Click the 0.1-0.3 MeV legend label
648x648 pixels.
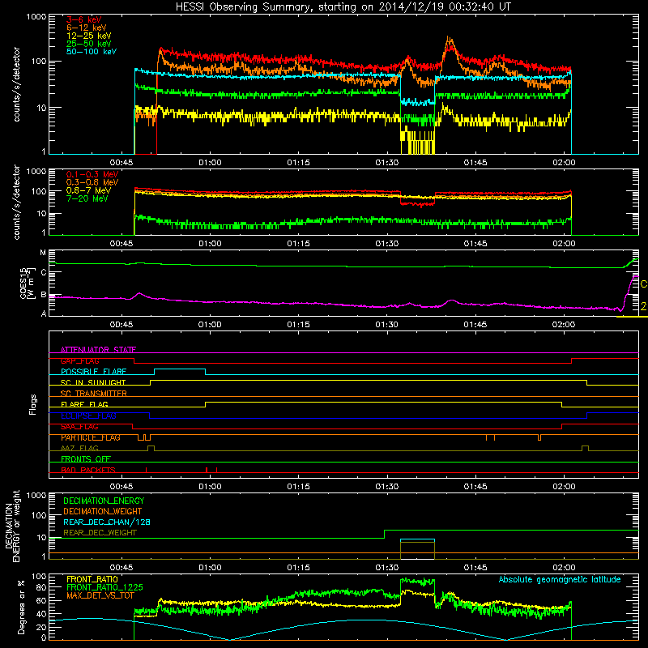(x=92, y=174)
